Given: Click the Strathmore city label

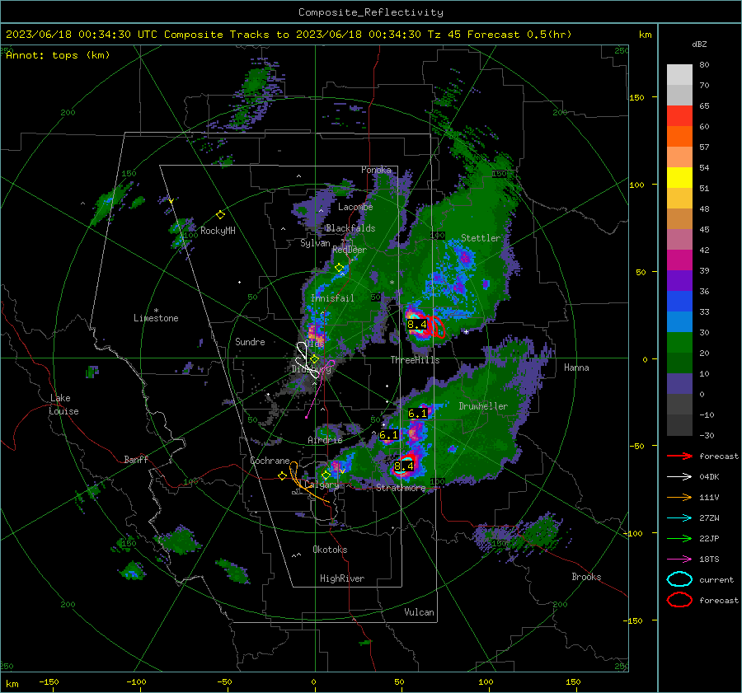Looking at the screenshot, I should point(401,488).
